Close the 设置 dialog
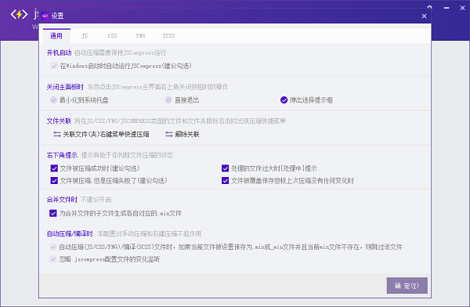470x307 pixels. [424, 16]
